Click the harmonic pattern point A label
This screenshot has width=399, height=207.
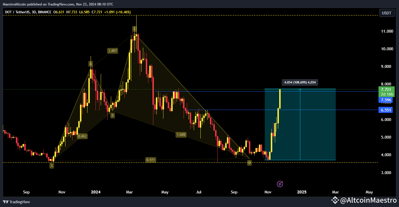pyautogui.click(x=91, y=64)
